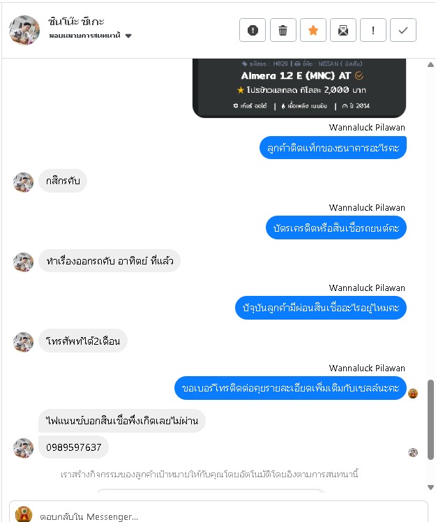
Task: Click the chat vertical scrollbar thumb
Action: point(430,419)
